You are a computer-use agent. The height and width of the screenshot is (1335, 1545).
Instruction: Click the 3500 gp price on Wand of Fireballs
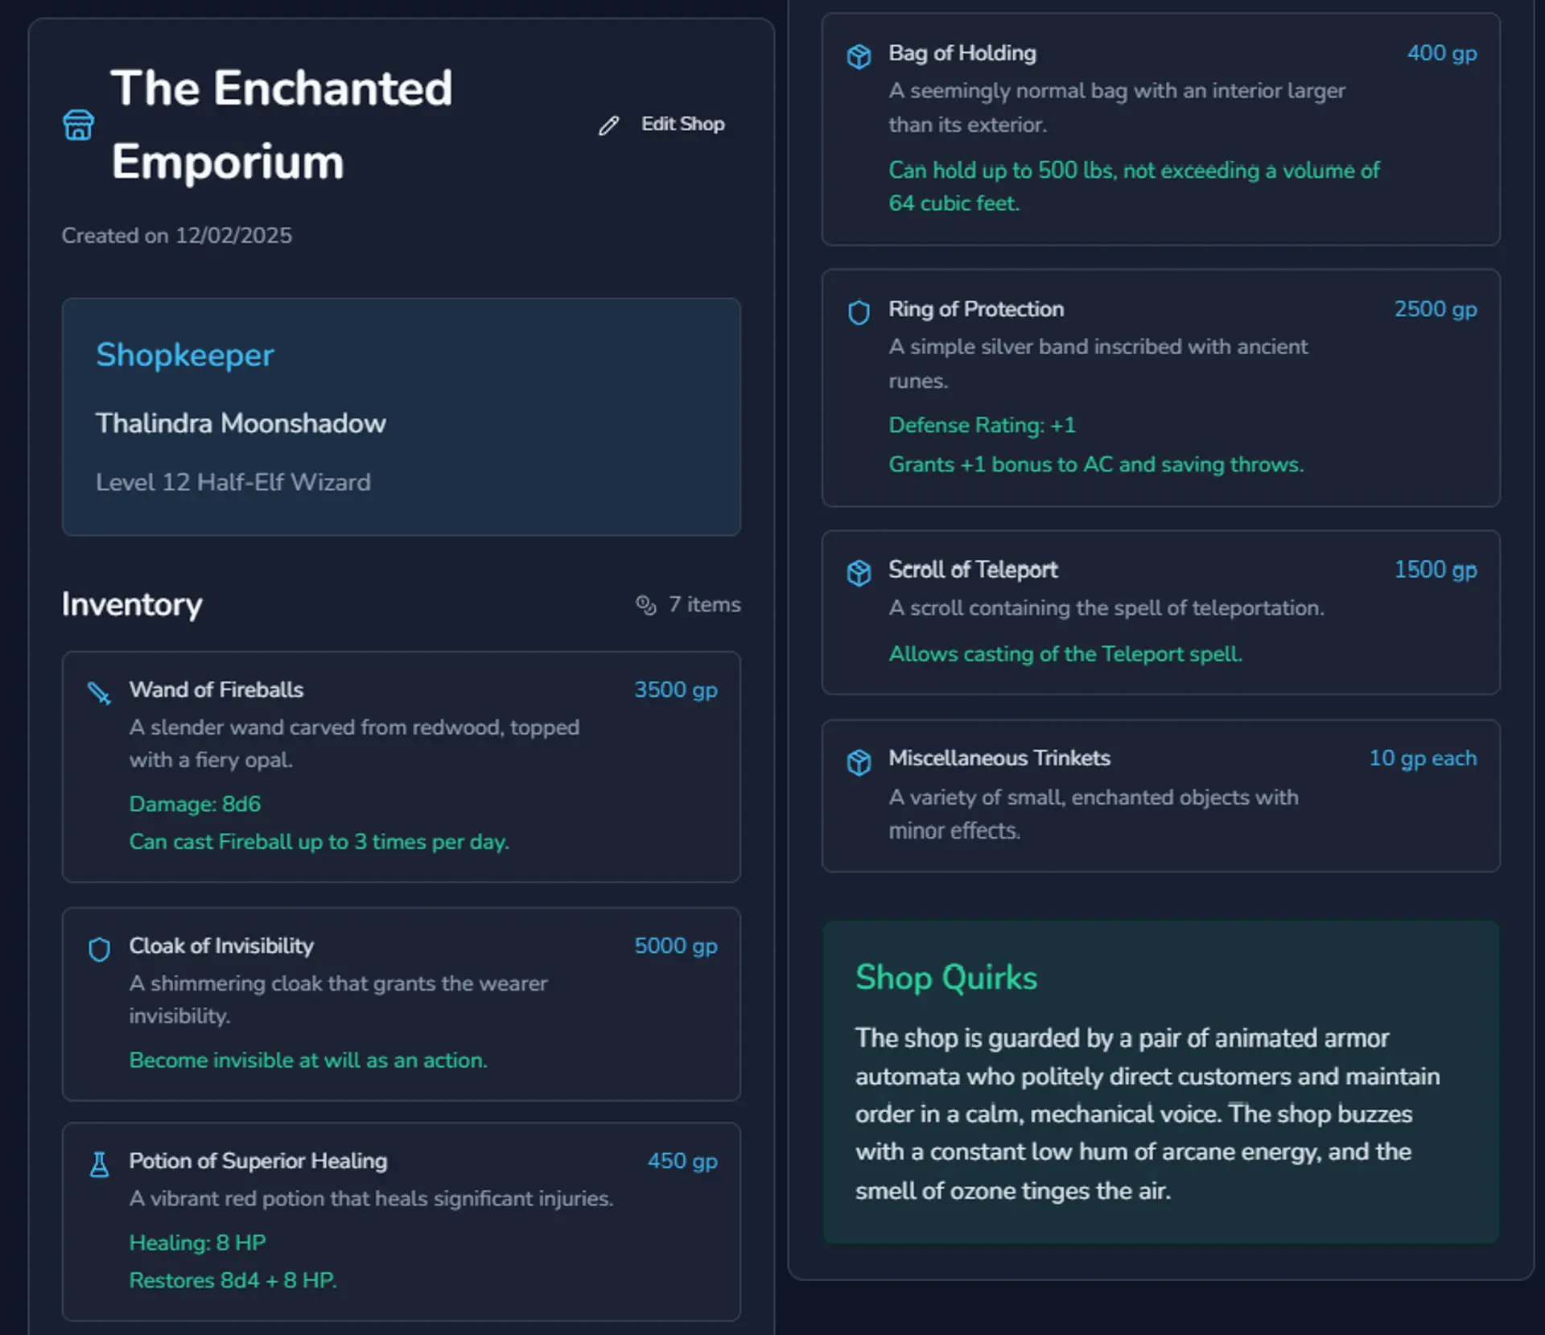click(675, 690)
